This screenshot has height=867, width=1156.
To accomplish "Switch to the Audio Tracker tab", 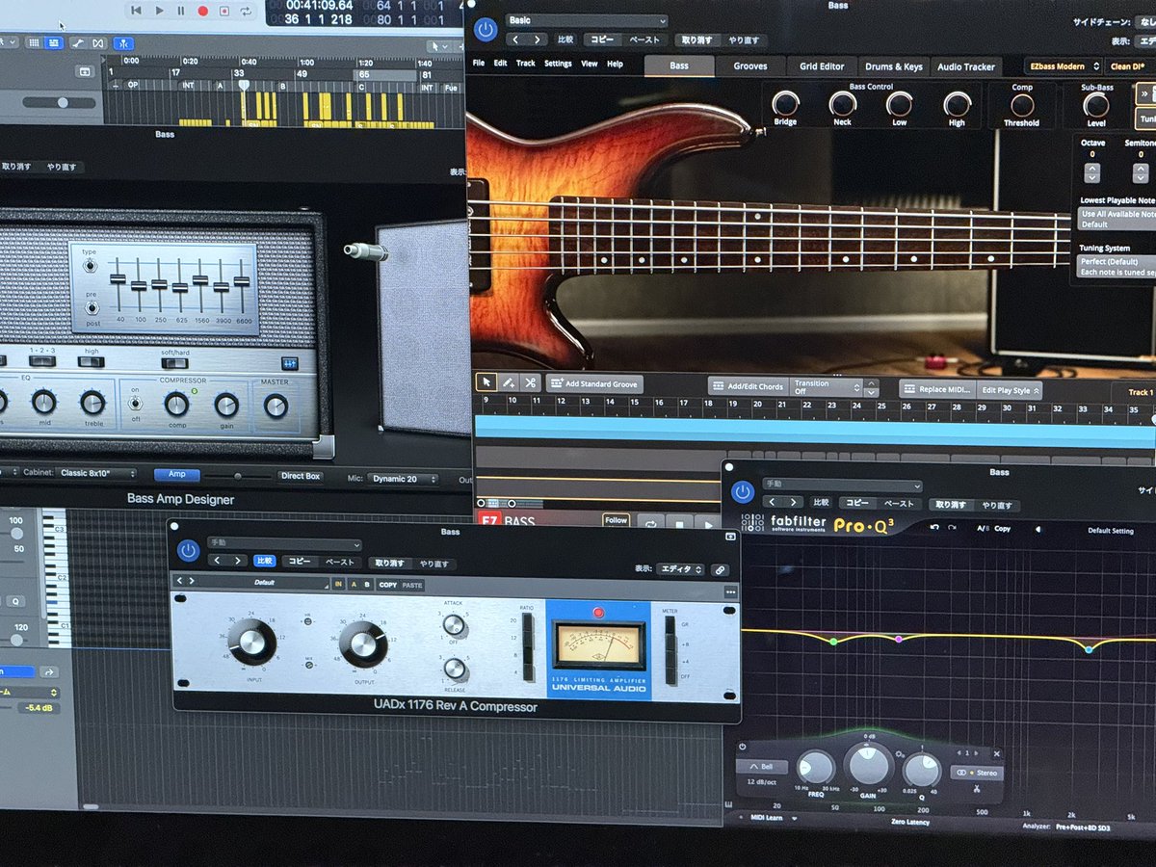I will click(966, 66).
